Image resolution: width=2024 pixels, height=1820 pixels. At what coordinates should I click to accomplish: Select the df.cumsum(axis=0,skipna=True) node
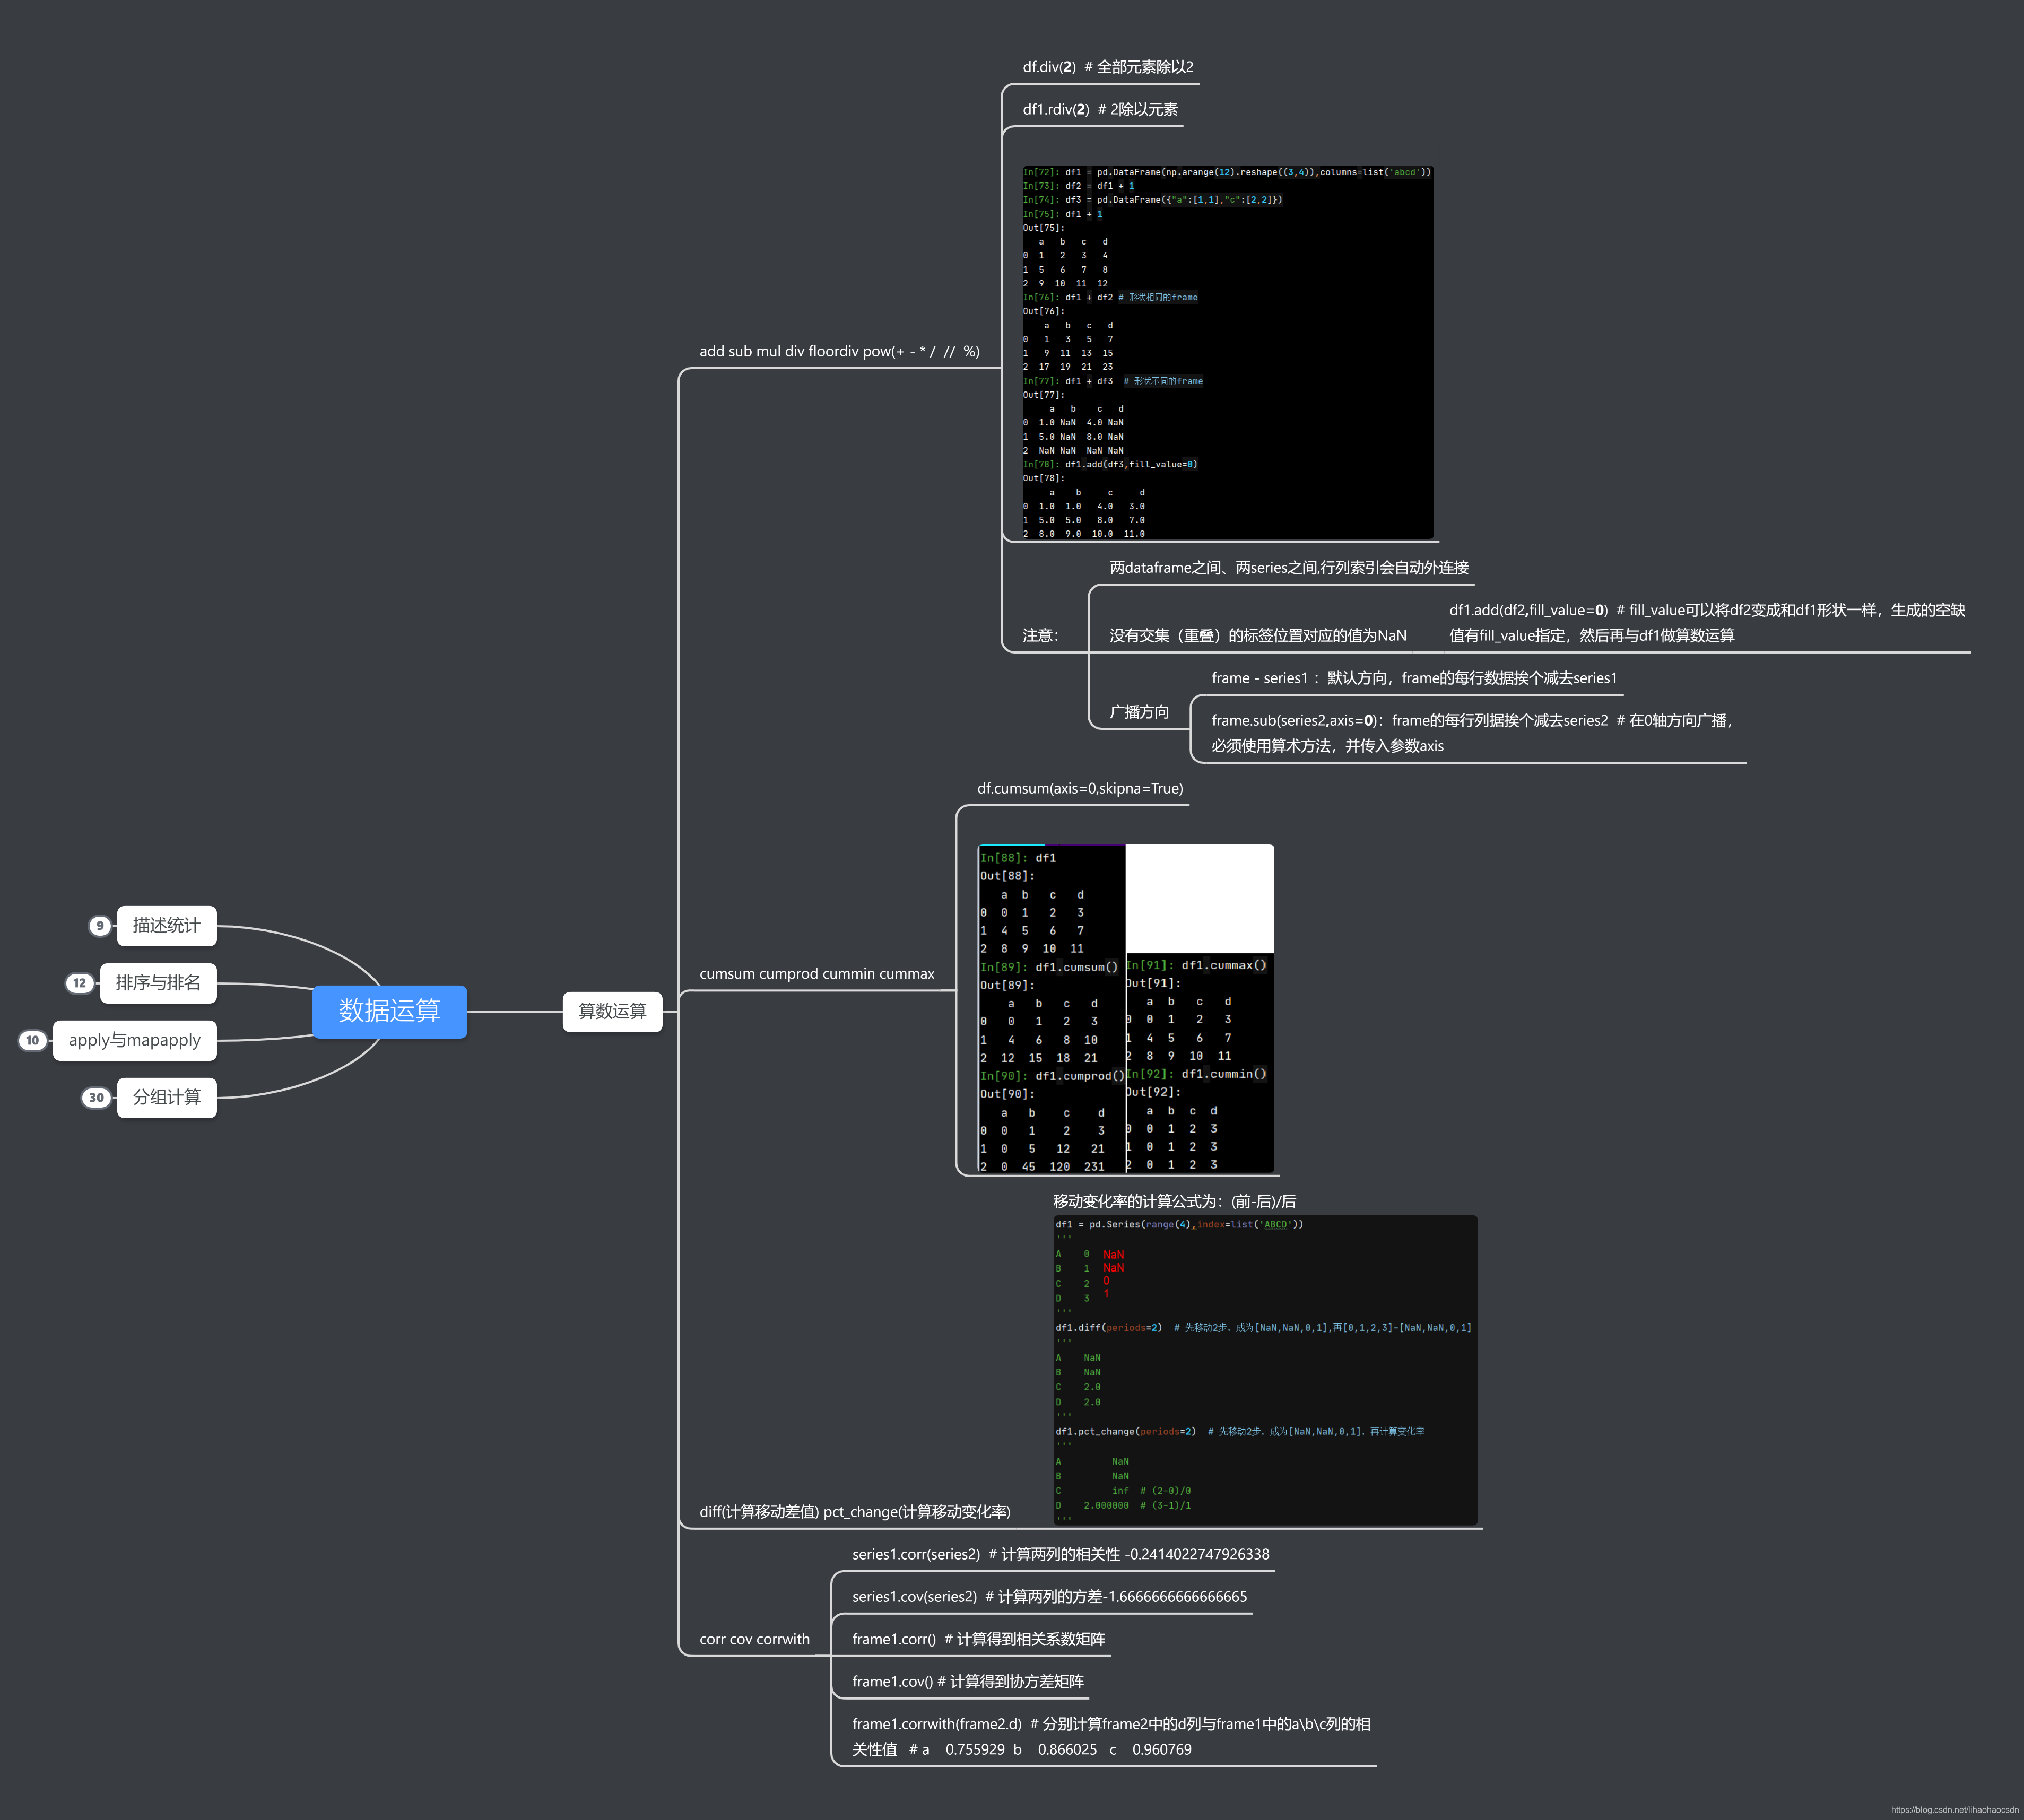click(1080, 788)
